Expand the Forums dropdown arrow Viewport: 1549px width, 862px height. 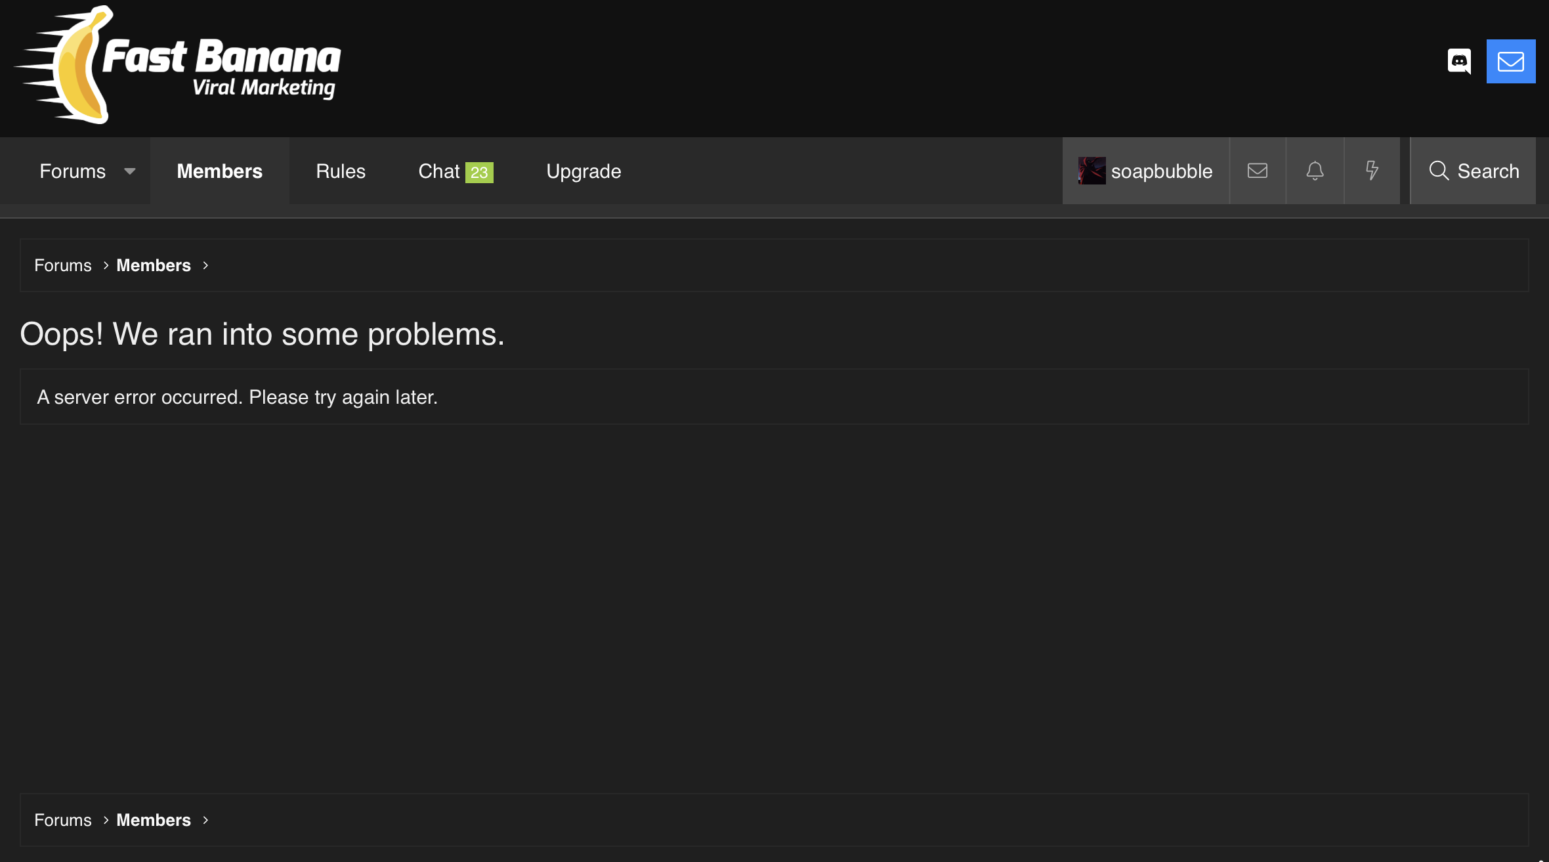coord(130,171)
